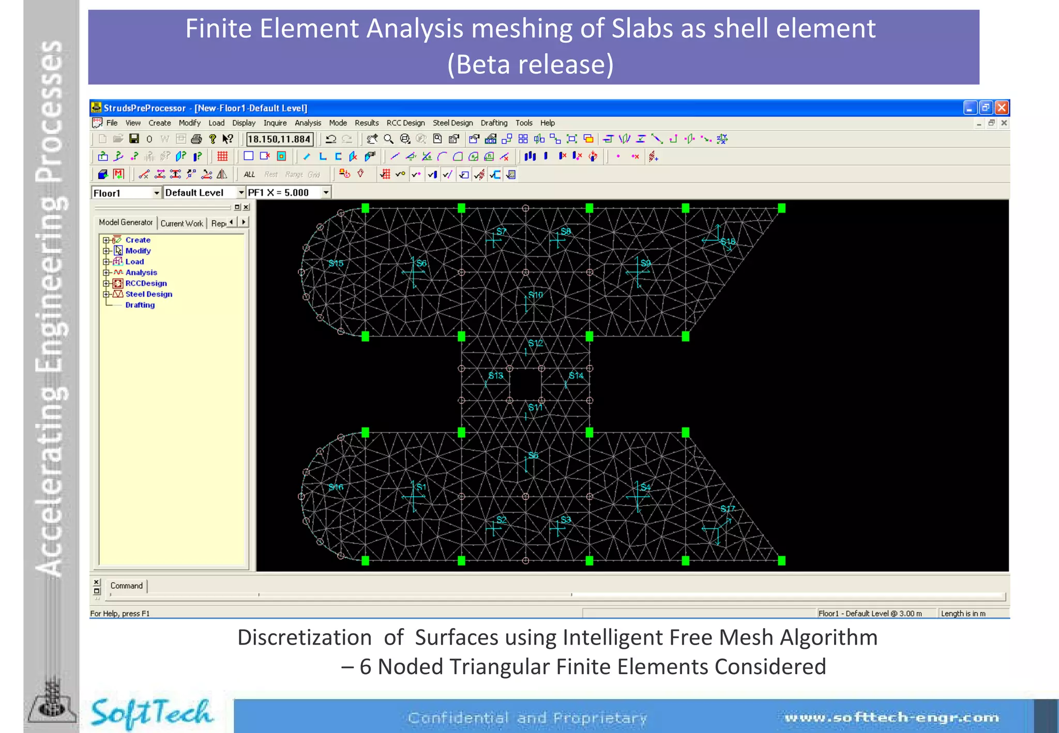Expand the Load tree node
The width and height of the screenshot is (1059, 733).
[x=106, y=262]
